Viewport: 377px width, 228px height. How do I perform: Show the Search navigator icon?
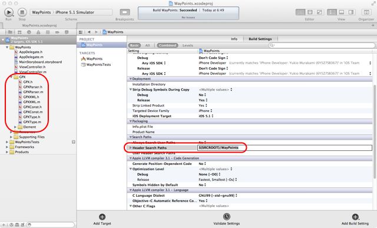[x=29, y=32]
